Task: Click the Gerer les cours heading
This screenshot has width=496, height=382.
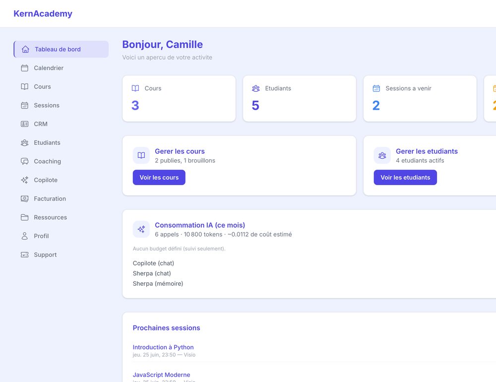Action: [x=180, y=151]
